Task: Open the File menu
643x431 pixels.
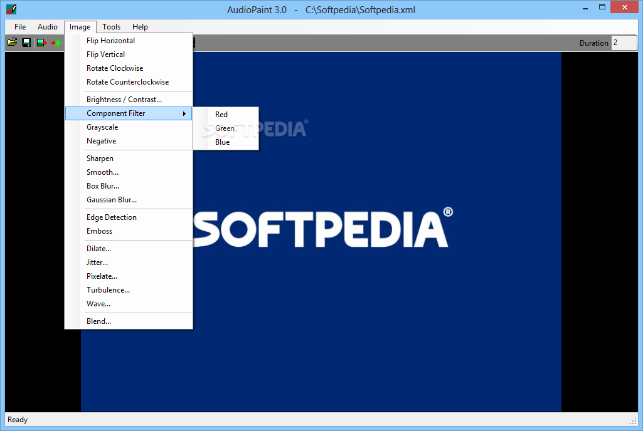Action: 20,27
